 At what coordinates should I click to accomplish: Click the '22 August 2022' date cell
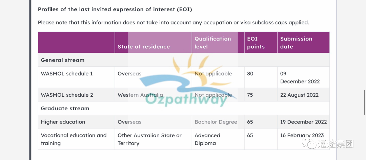[x=299, y=95]
